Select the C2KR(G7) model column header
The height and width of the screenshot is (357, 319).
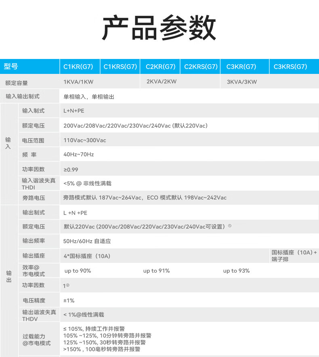point(160,67)
